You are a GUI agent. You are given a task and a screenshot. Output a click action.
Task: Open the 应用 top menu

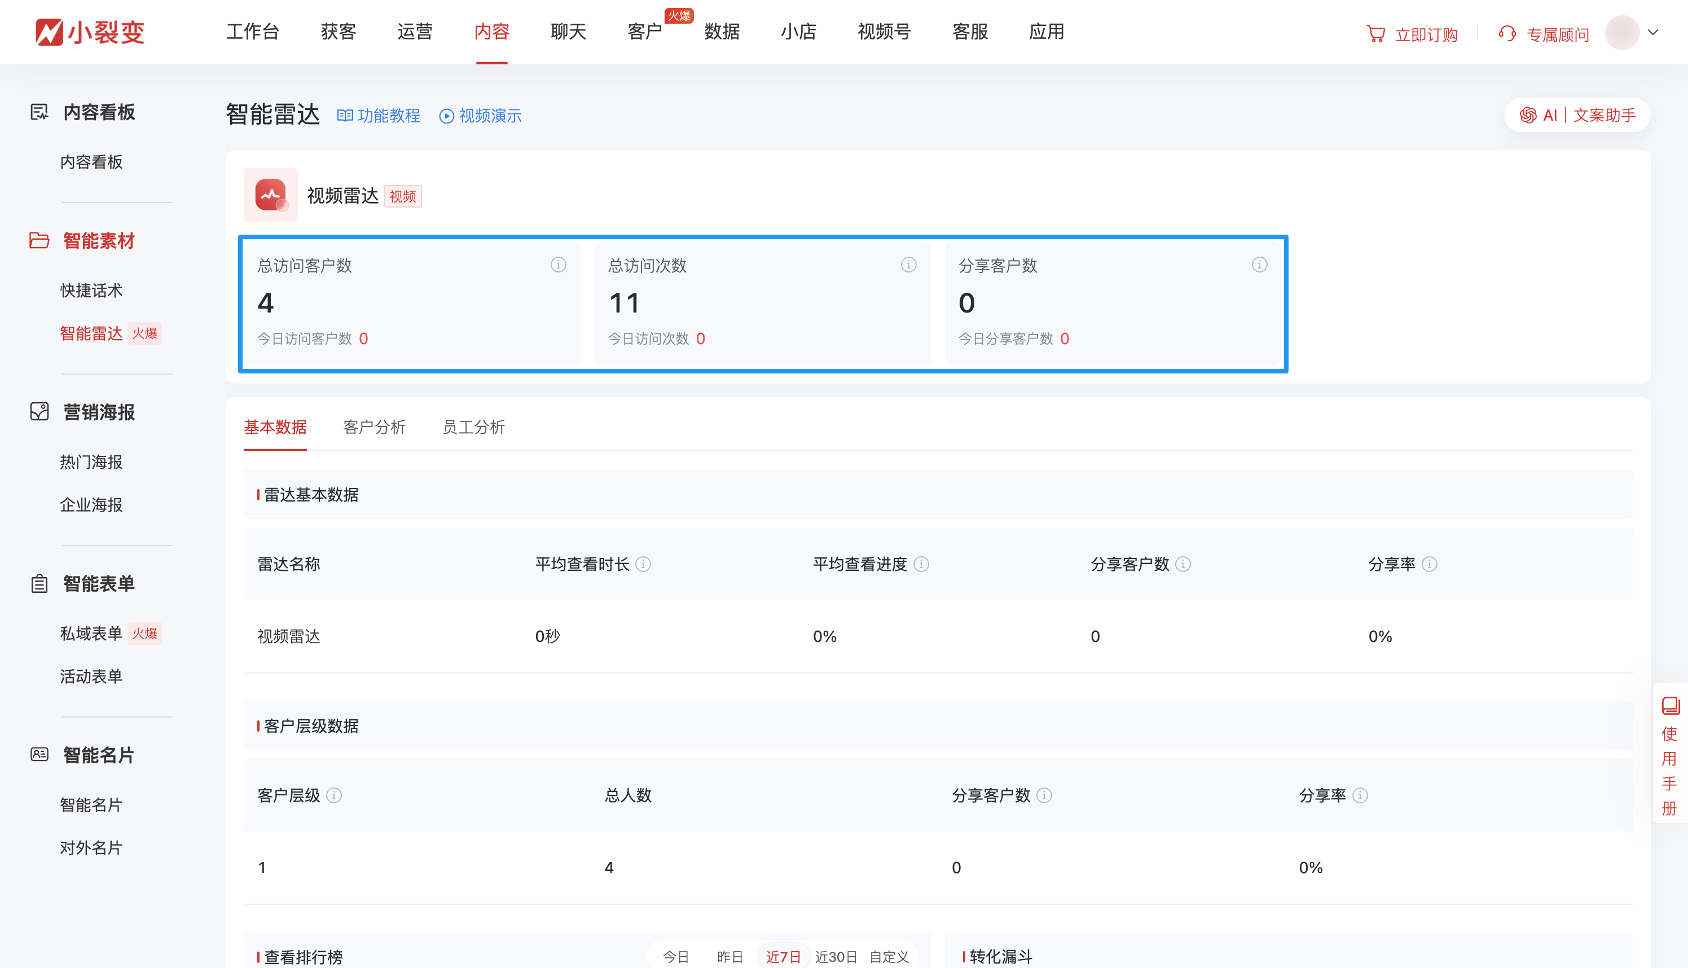click(1047, 32)
